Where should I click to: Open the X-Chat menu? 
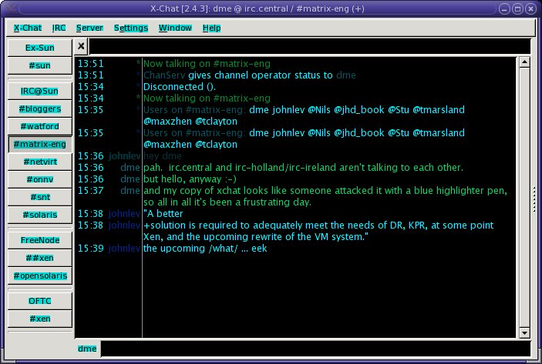(x=28, y=28)
